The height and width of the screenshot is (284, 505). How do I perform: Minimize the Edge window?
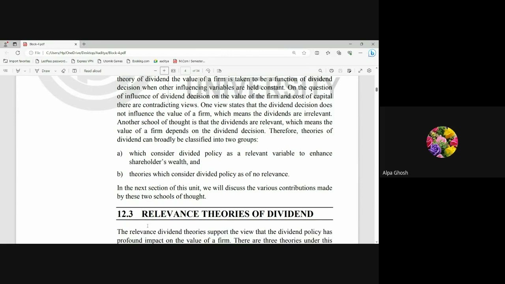350,44
